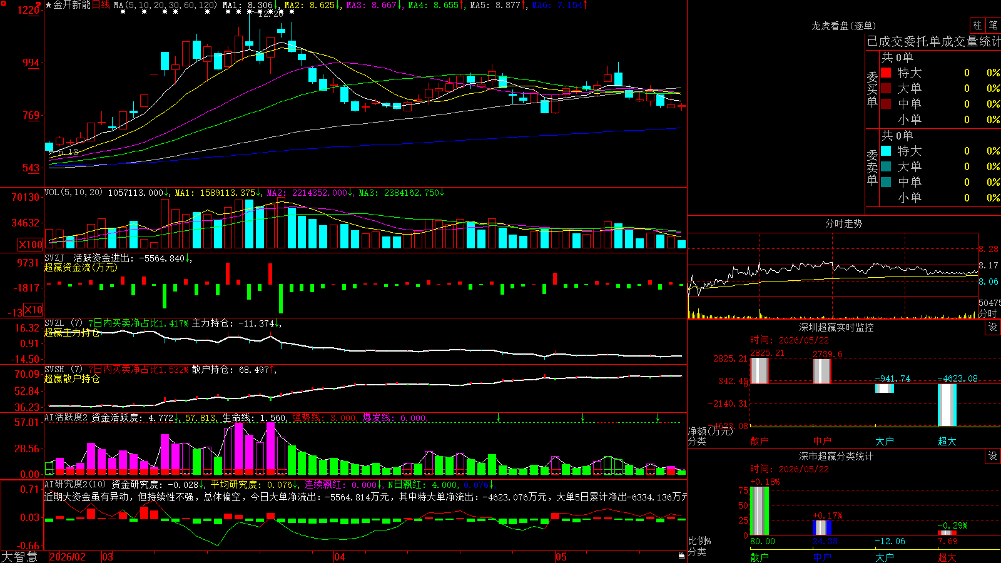Screen dimensions: 1001x563
Task: Click the 资金研究度: -0.028 value
Action: (158, 484)
